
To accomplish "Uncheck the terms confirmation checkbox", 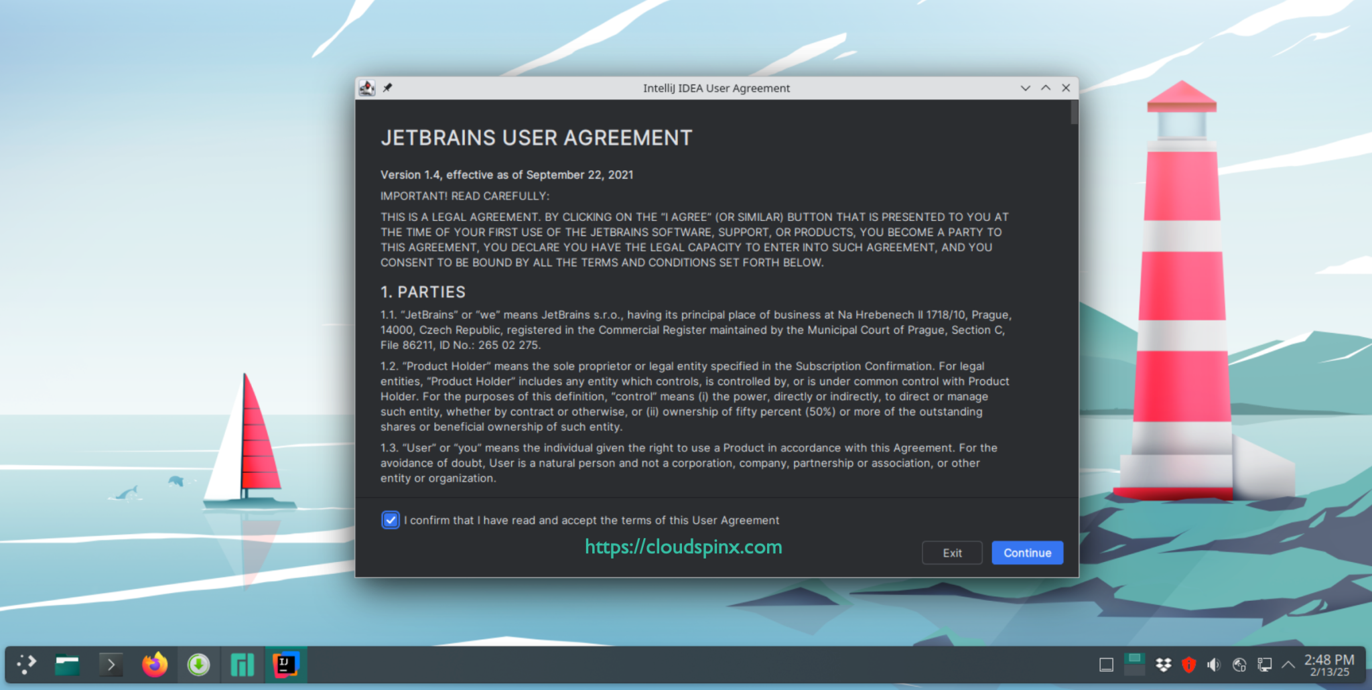I will click(x=391, y=520).
